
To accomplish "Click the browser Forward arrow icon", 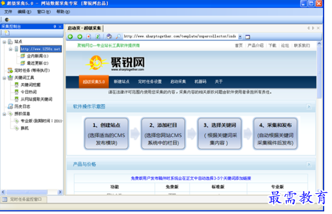I will coord(80,37).
